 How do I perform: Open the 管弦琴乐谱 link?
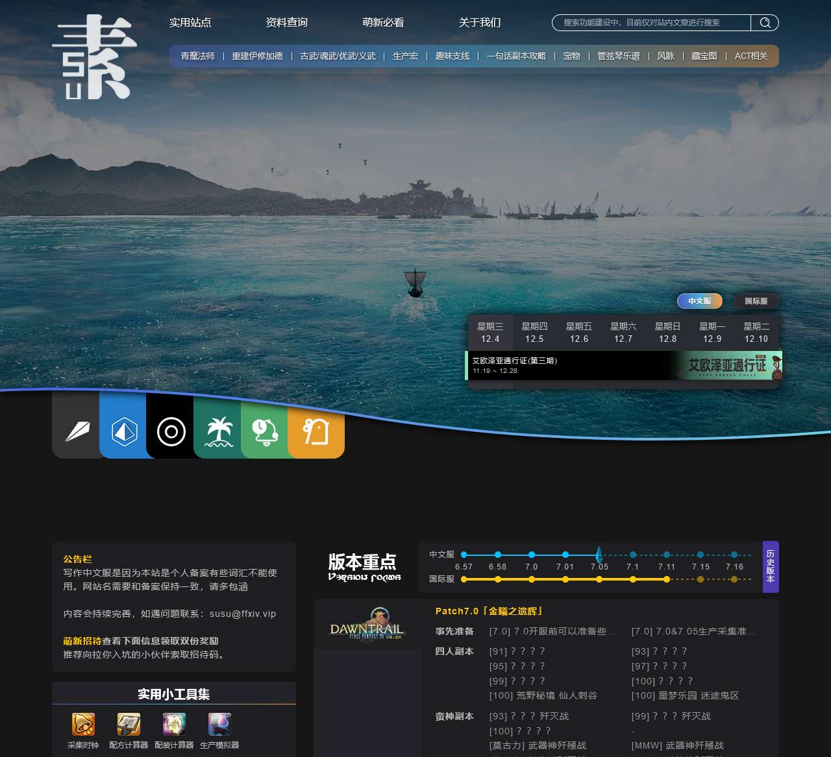click(619, 56)
